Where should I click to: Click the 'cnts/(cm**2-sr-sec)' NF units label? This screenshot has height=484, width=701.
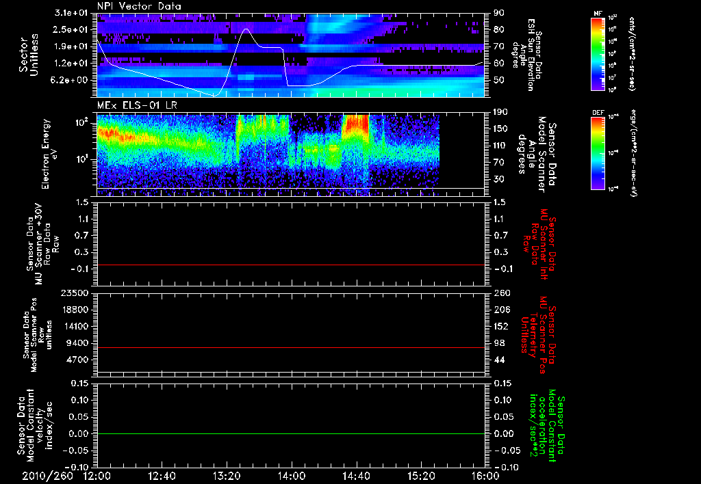pos(632,53)
